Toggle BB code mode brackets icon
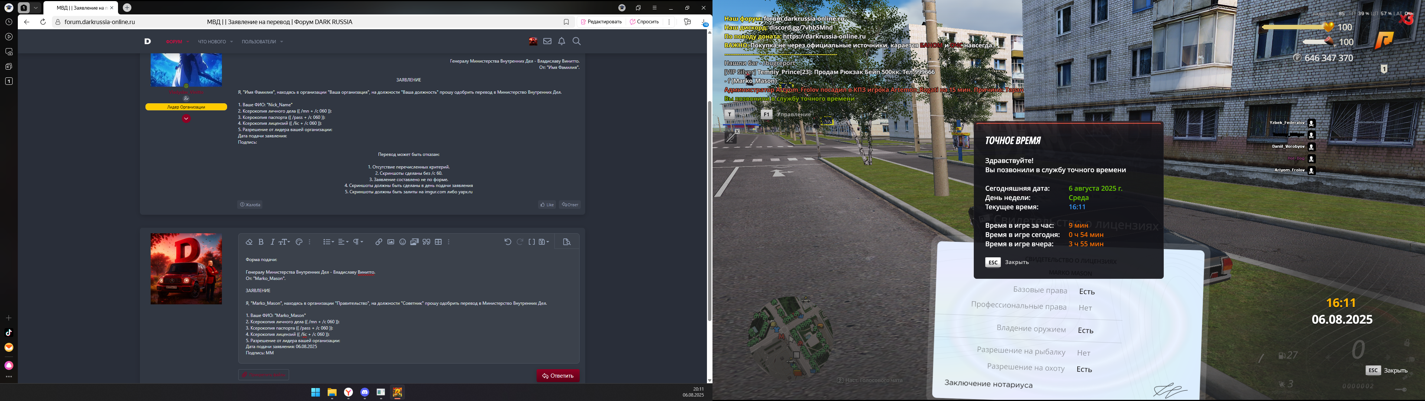1425x401 pixels. coord(532,242)
